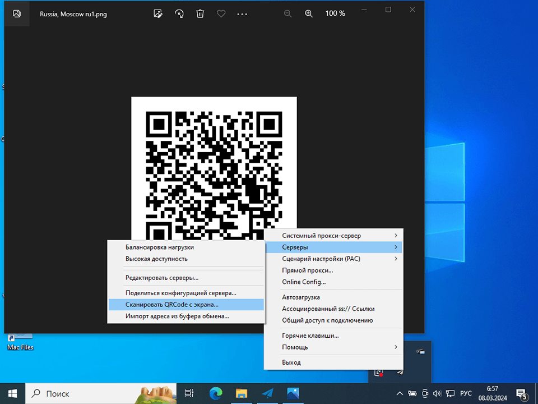The image size is (538, 404).
Task: Open File Explorer from taskbar
Action: (x=242, y=393)
